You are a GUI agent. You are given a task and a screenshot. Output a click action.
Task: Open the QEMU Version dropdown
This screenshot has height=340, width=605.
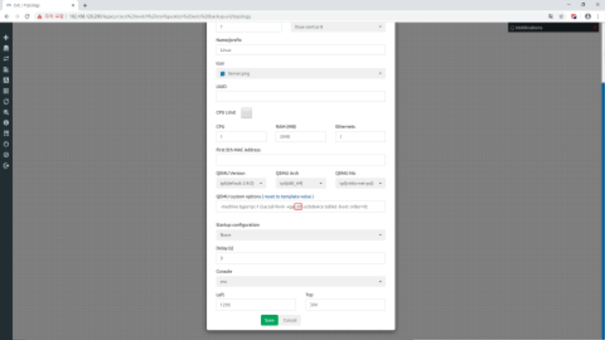pos(240,183)
